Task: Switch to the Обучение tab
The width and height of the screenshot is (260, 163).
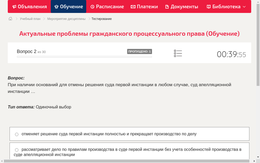Action: [68, 6]
